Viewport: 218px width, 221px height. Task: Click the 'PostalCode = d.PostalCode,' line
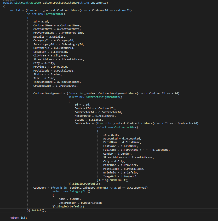tap(124, 169)
